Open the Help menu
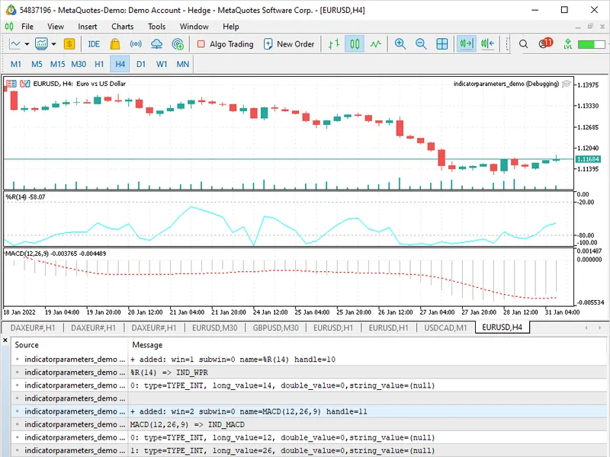This screenshot has height=457, width=610. (x=231, y=27)
